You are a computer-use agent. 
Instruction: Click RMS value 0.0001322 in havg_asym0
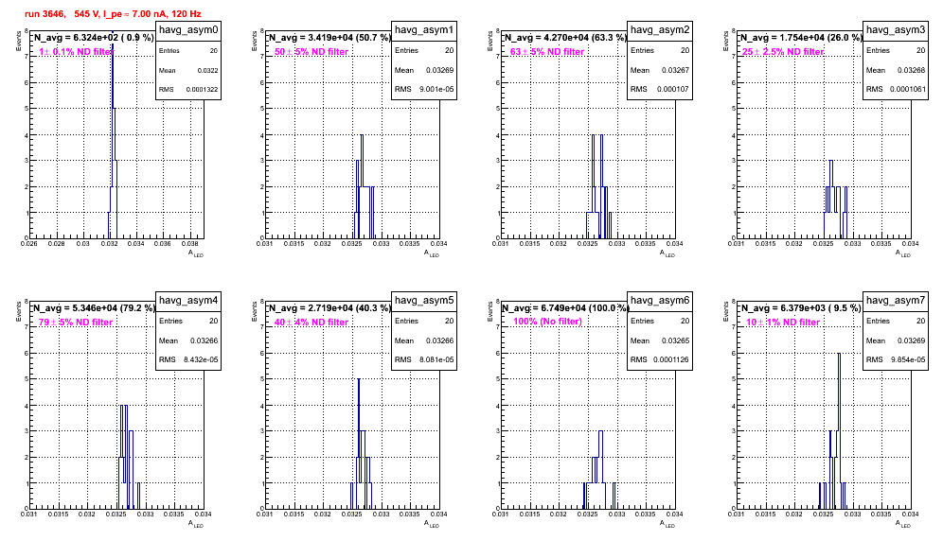point(202,90)
